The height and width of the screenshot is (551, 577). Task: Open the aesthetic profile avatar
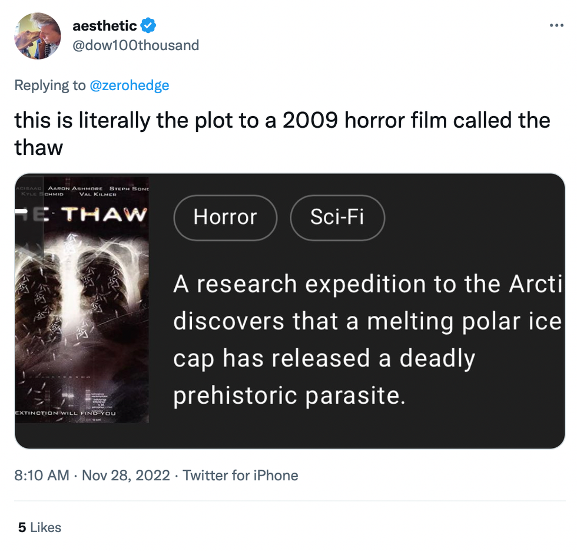(x=38, y=36)
